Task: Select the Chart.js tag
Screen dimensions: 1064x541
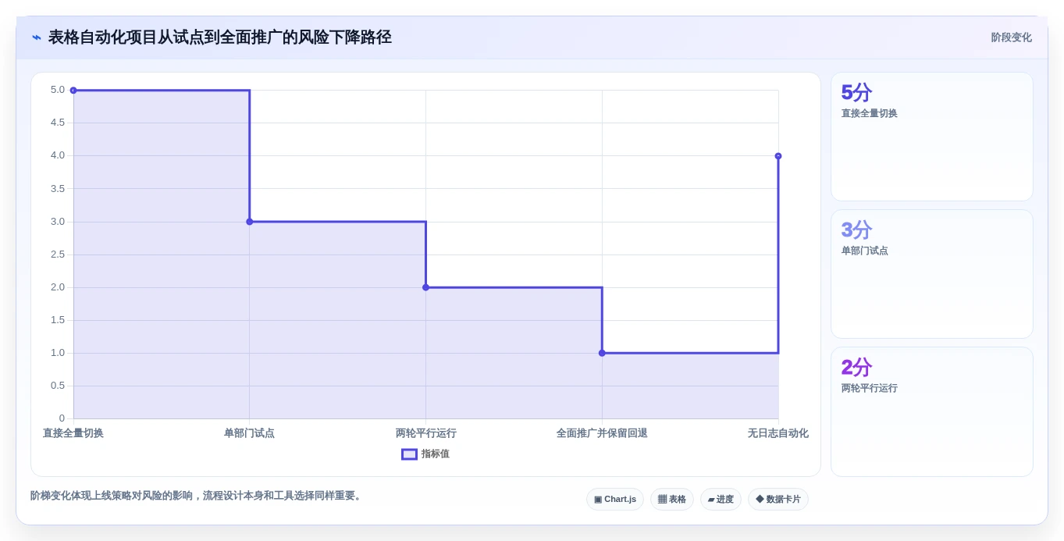Action: tap(615, 500)
